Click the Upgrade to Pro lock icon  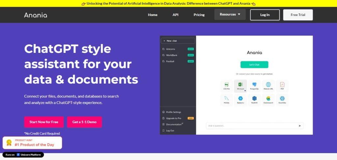(163, 118)
